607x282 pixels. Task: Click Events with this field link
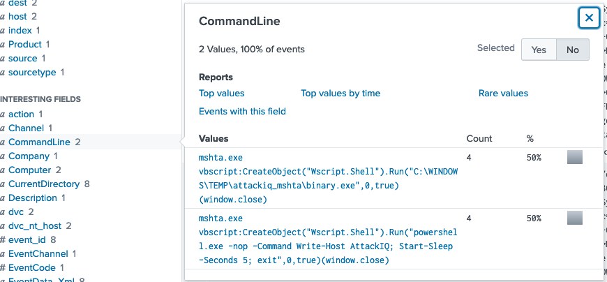coord(242,111)
